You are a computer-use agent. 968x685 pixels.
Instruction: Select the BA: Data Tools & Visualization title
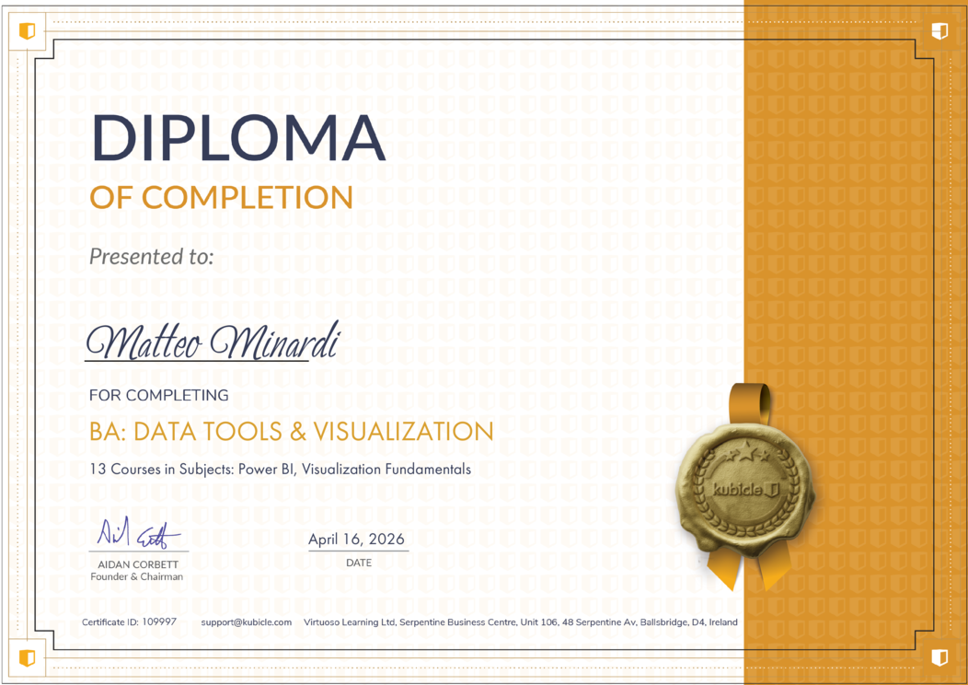[x=291, y=431]
